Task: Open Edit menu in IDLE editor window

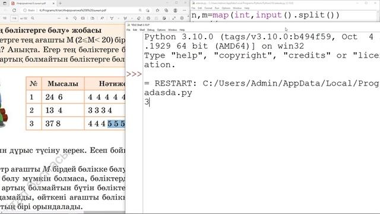Action: (199, 8)
